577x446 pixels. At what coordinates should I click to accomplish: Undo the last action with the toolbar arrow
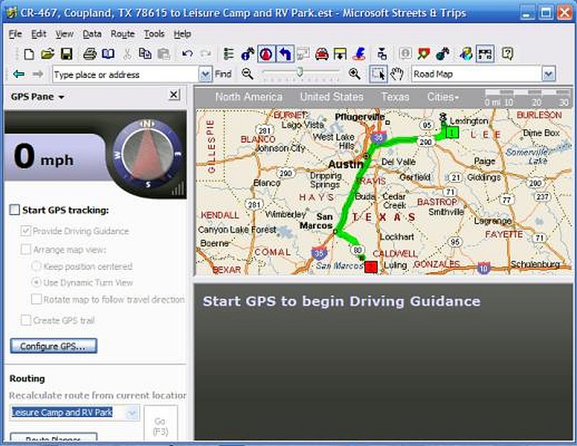(x=188, y=54)
